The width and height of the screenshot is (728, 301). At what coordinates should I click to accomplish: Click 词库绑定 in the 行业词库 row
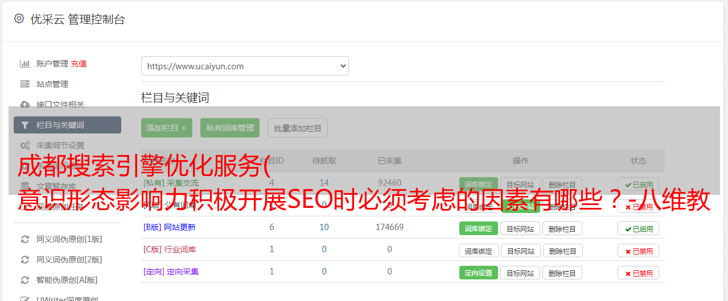point(479,250)
